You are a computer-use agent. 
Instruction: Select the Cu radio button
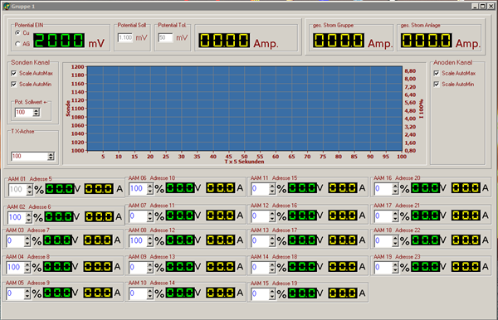(x=17, y=33)
